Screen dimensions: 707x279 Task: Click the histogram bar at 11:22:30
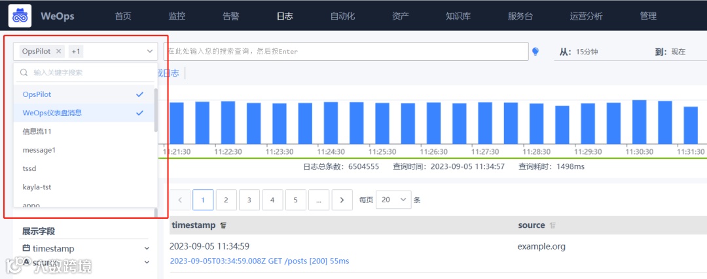coord(228,121)
